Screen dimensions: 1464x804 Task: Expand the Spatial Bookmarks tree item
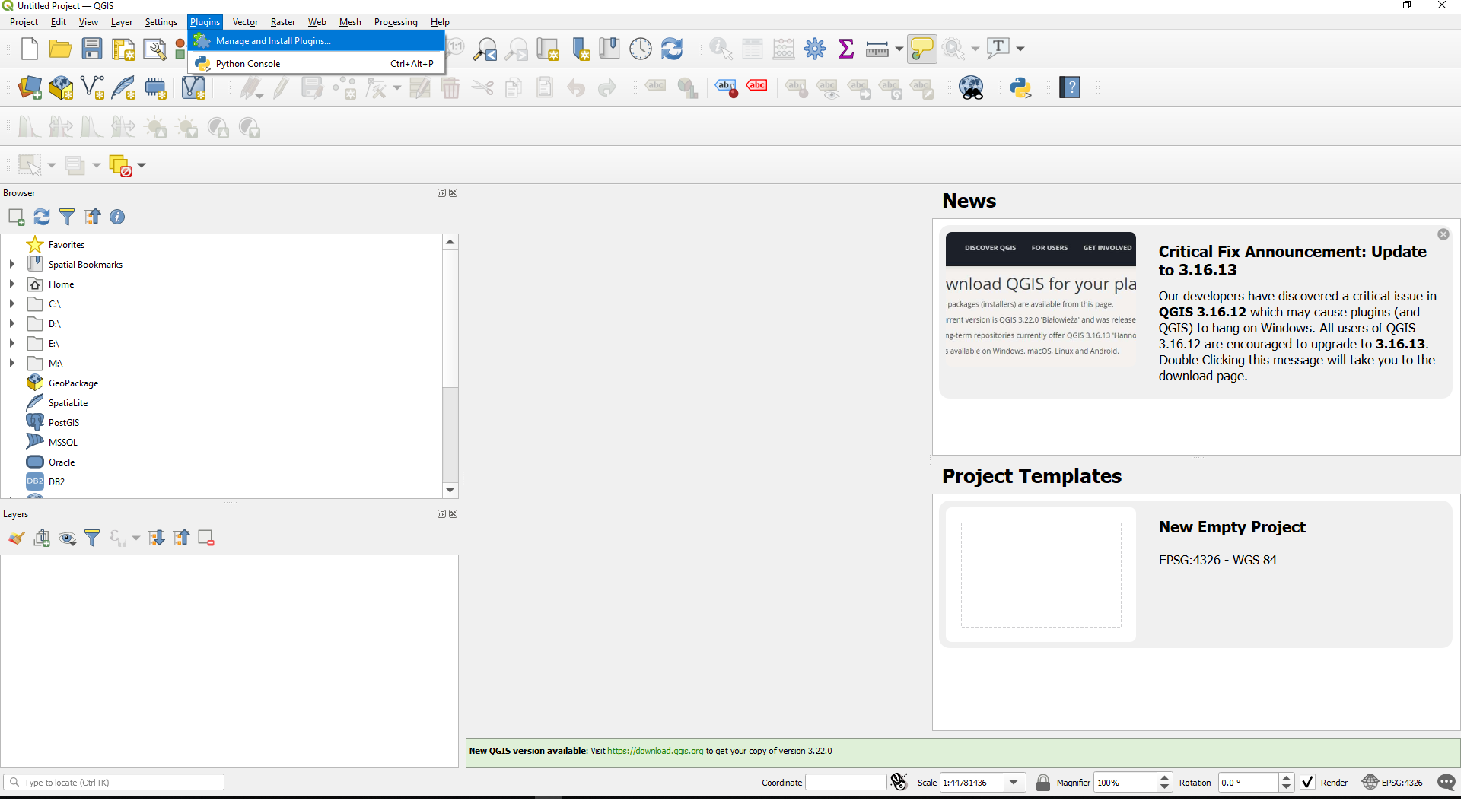point(11,264)
